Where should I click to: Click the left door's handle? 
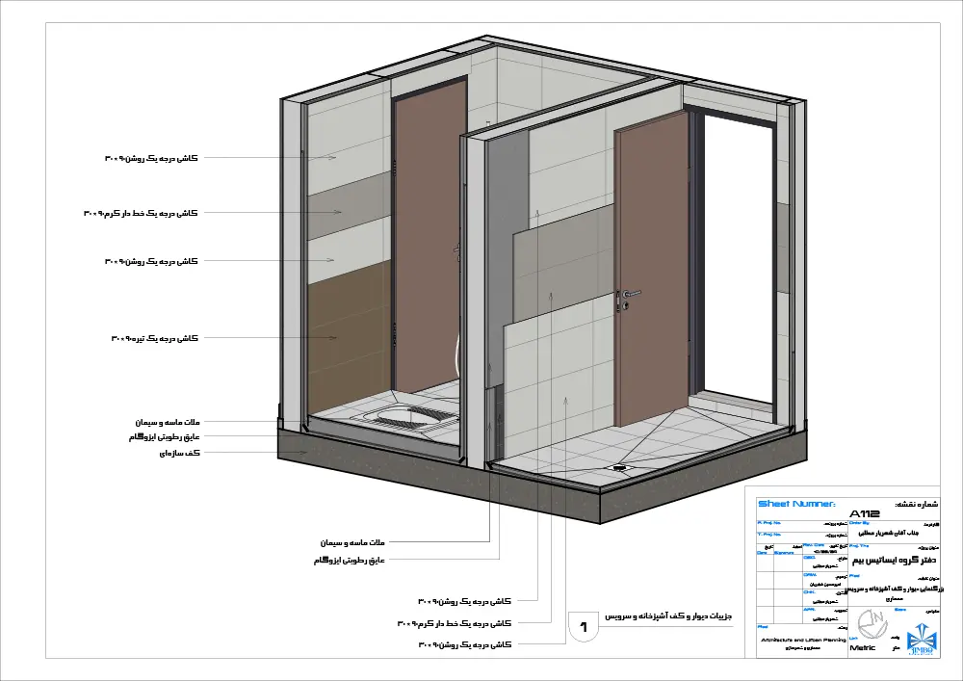(455, 252)
